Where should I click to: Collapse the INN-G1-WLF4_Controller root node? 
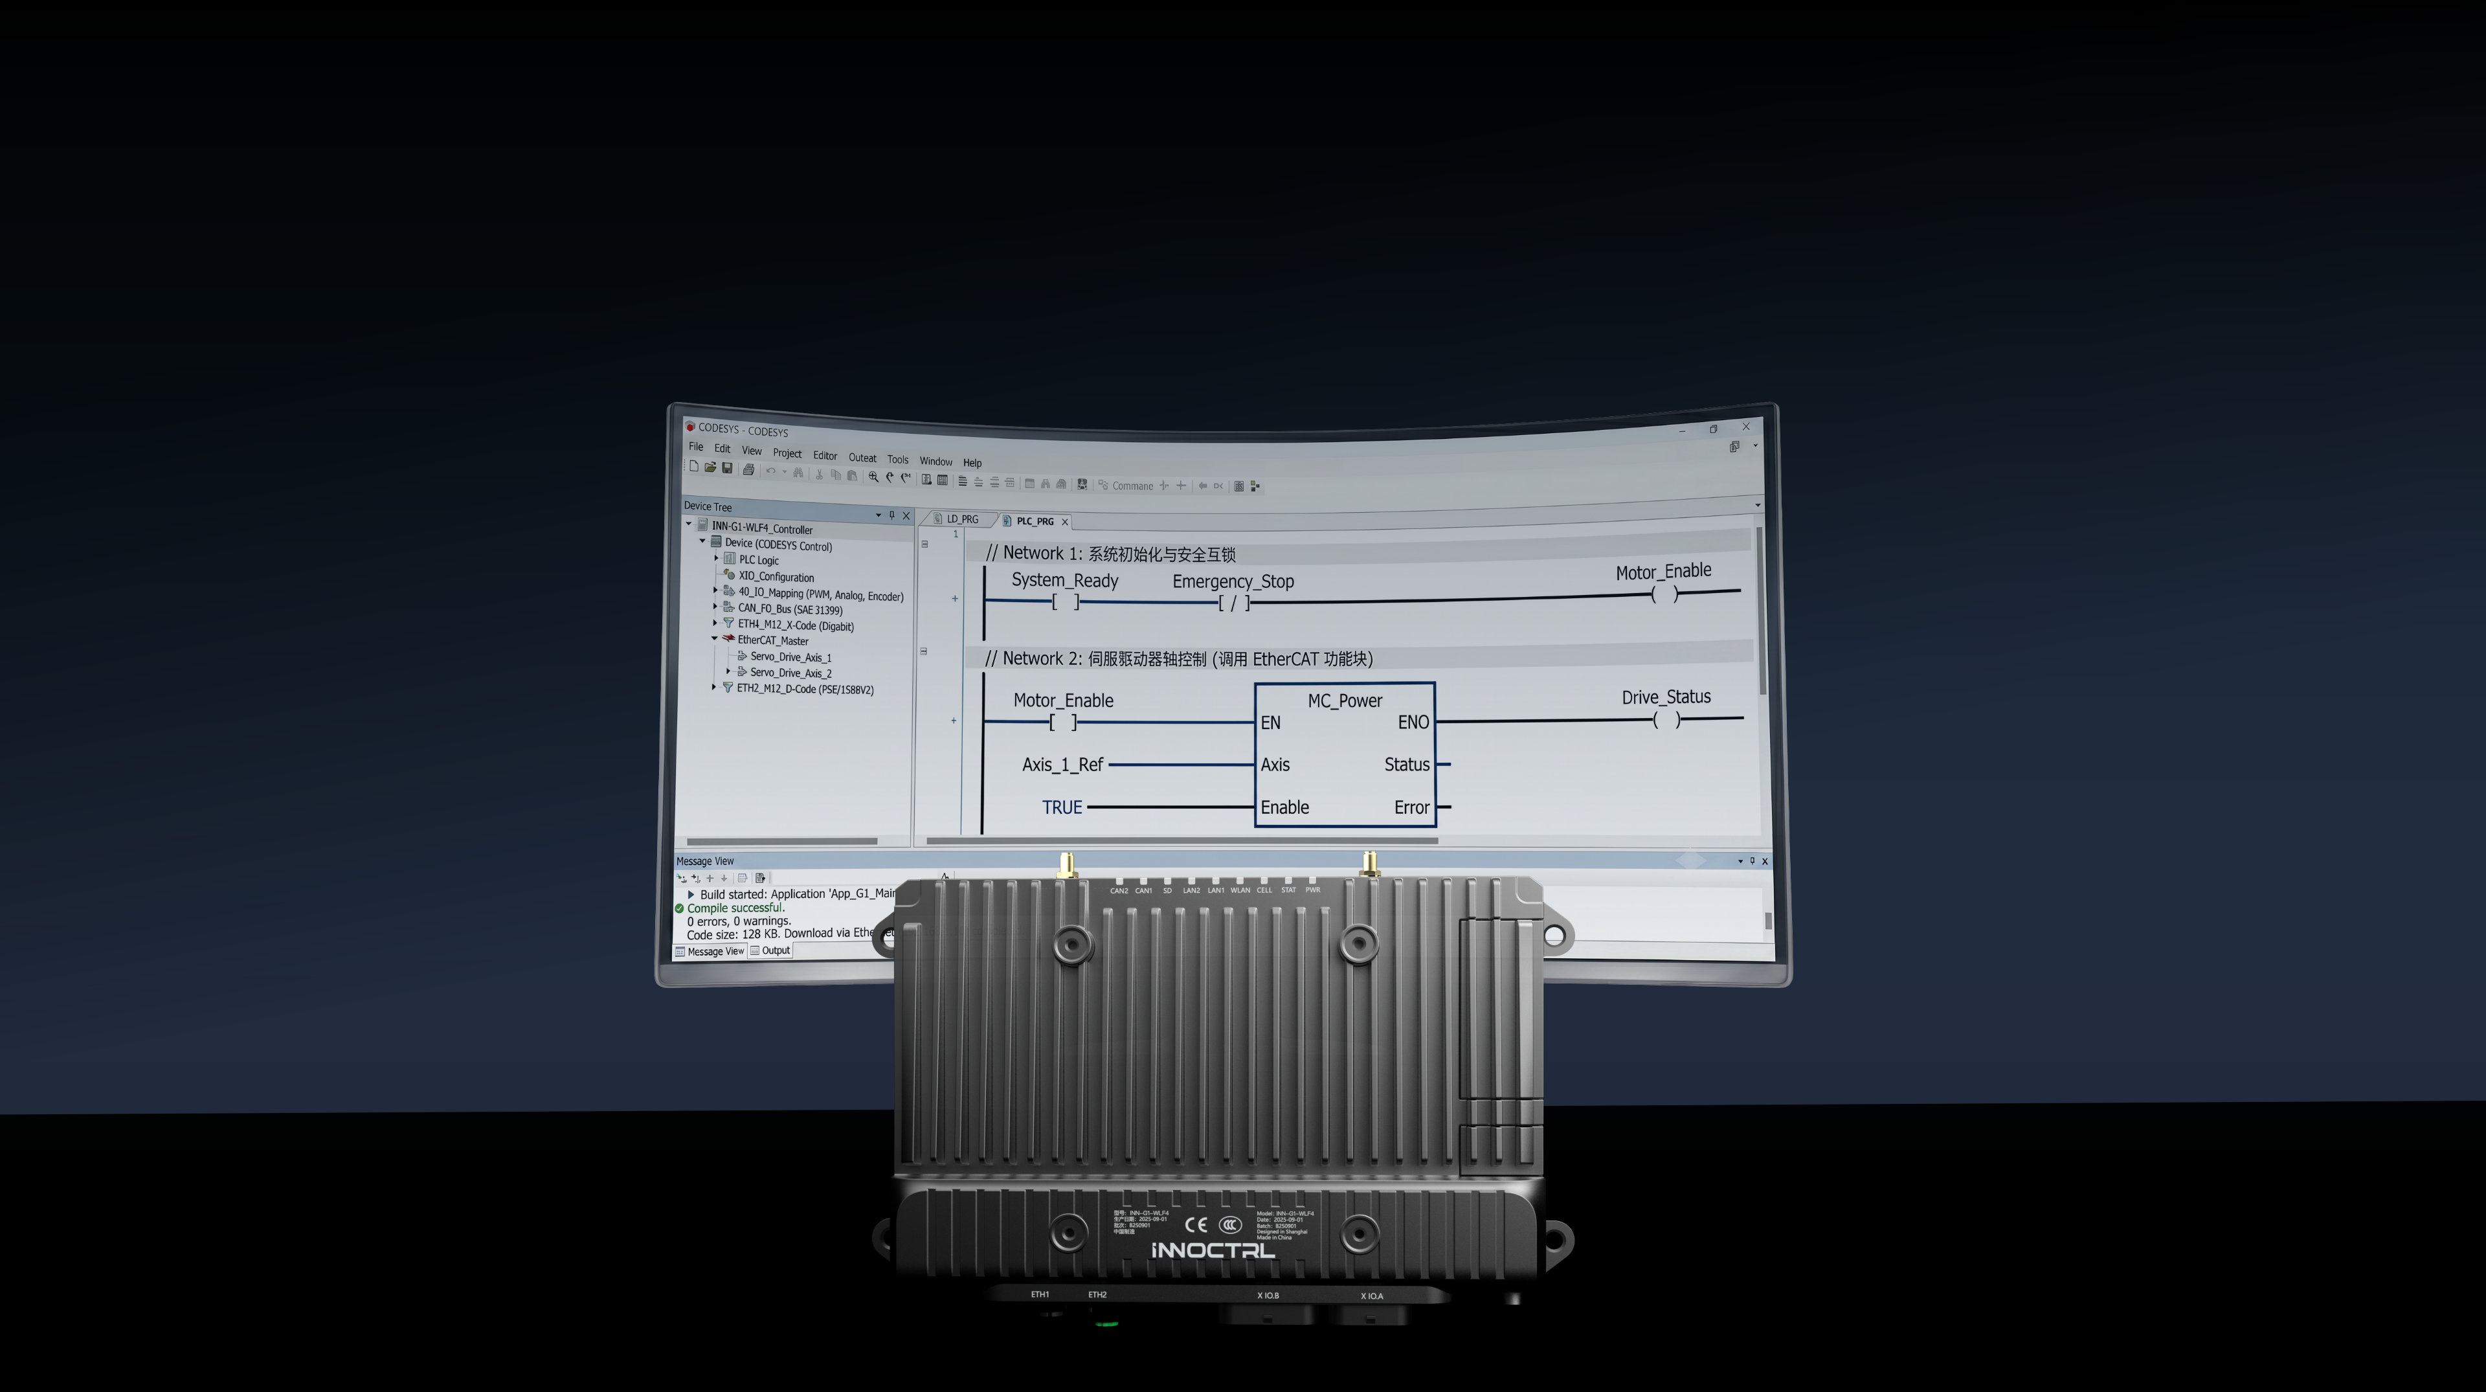[x=689, y=524]
